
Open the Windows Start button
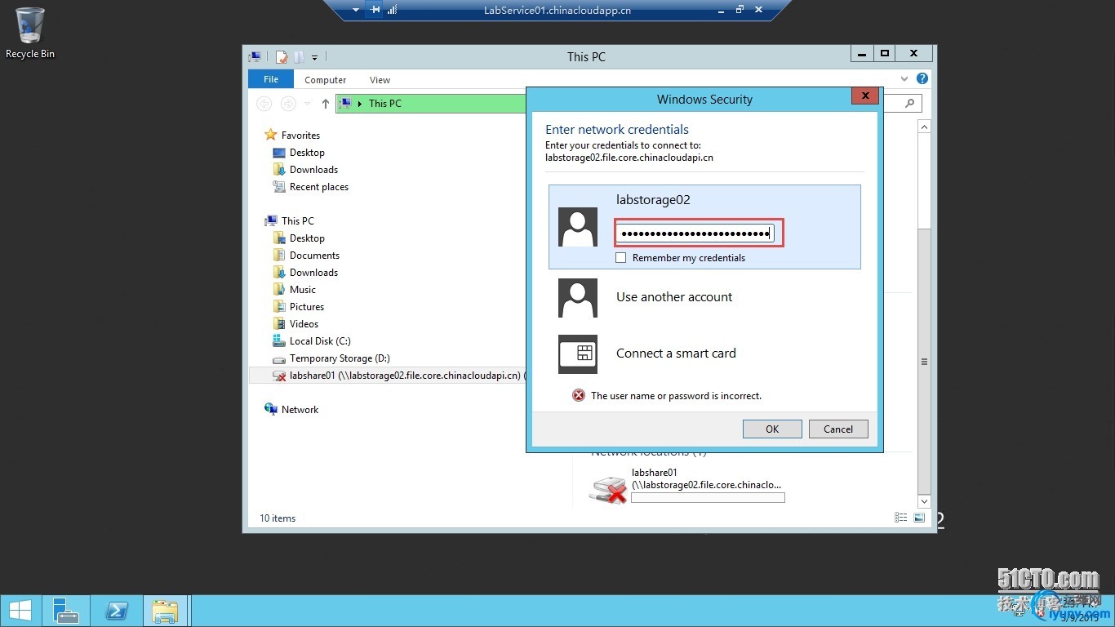(x=20, y=611)
